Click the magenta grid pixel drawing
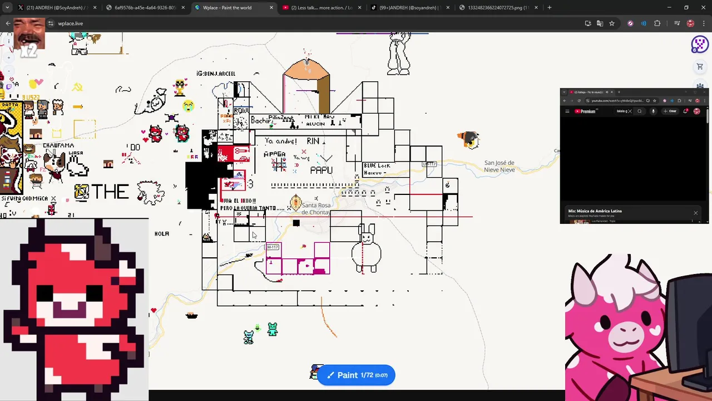 pos(298,258)
